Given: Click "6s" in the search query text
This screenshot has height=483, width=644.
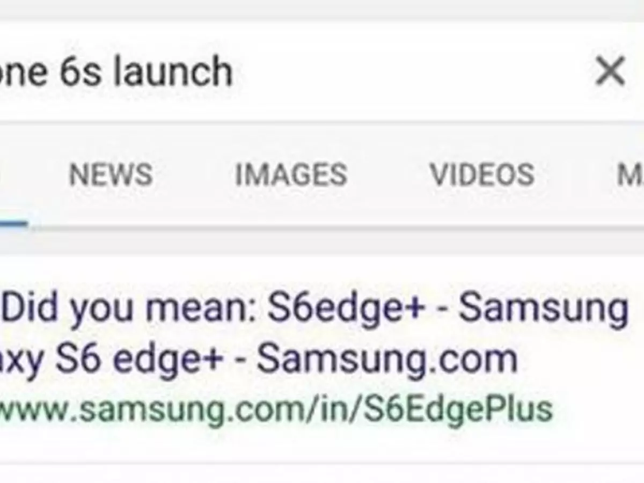Looking at the screenshot, I should click(x=80, y=72).
